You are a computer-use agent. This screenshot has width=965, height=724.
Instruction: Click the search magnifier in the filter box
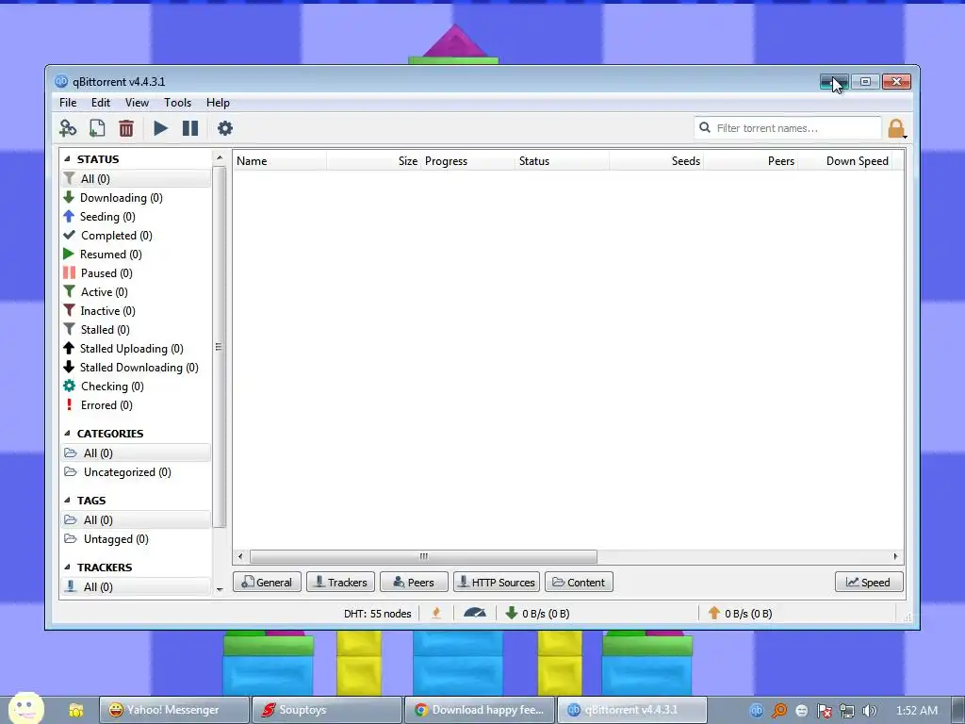pos(705,127)
